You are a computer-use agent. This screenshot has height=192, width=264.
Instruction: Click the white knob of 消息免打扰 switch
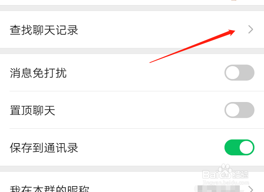click(232, 73)
